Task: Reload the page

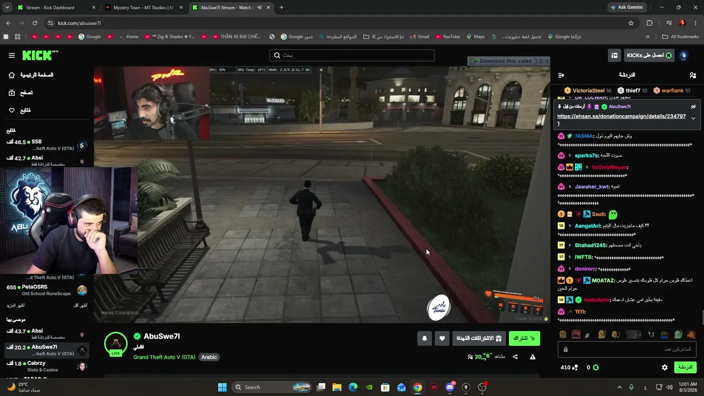Action: 35,23
